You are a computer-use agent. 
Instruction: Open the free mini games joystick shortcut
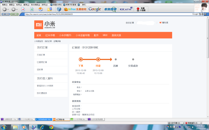[141, 9]
